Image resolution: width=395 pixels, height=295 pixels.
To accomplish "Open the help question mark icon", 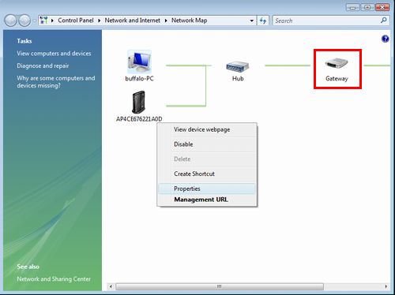I will point(385,39).
